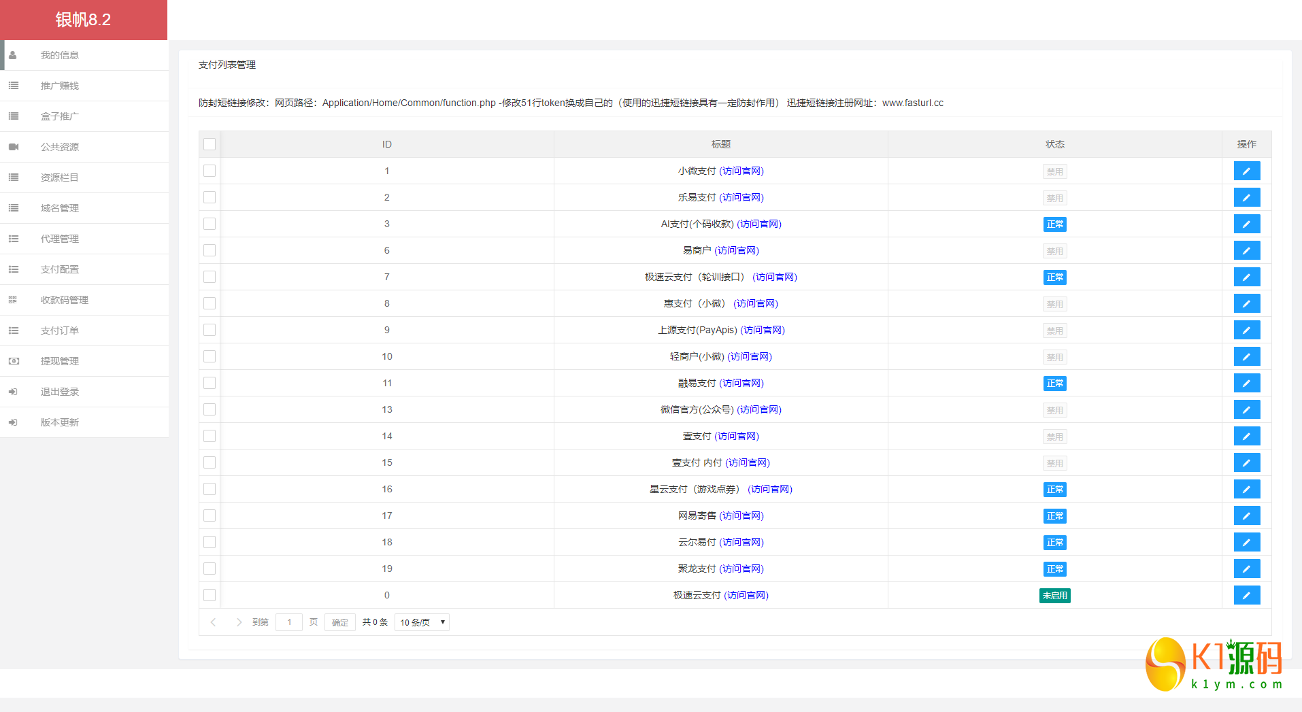Open 盒子推广 in the sidebar

84,116
